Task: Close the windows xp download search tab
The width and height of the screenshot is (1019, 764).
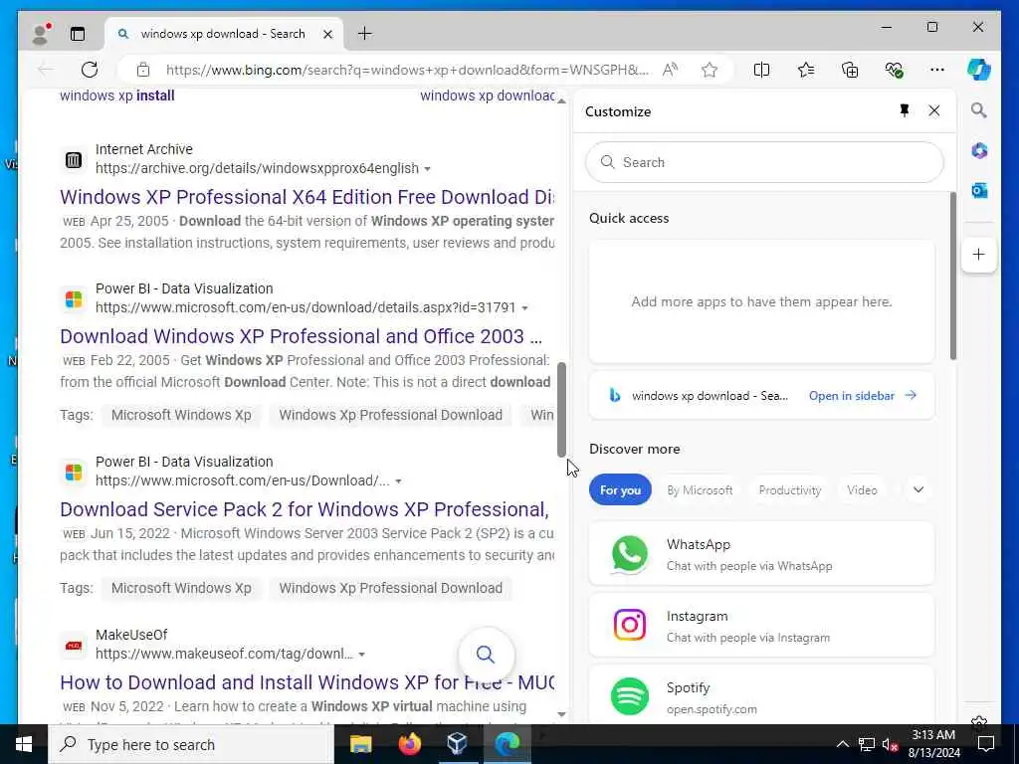Action: coord(328,34)
